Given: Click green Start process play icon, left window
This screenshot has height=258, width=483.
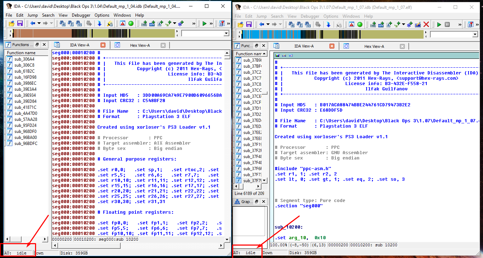Looking at the screenshot, I should click(x=205, y=23).
